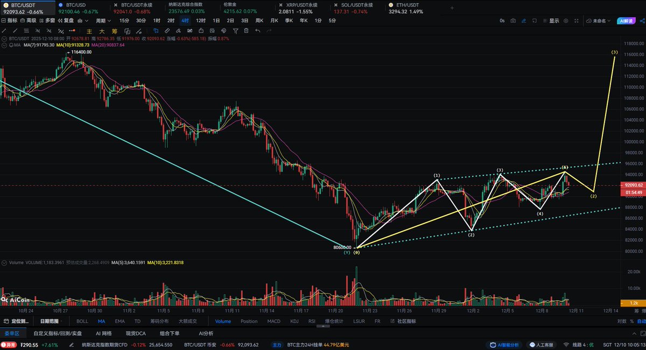The width and height of the screenshot is (646, 350).
Task: Click the yellow 1.2k volume tag
Action: [634, 303]
